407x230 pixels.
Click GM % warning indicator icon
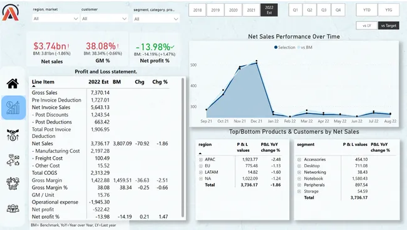click(118, 46)
